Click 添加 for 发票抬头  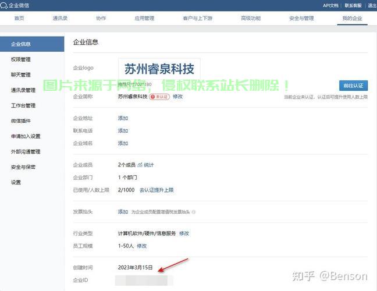coord(123,212)
